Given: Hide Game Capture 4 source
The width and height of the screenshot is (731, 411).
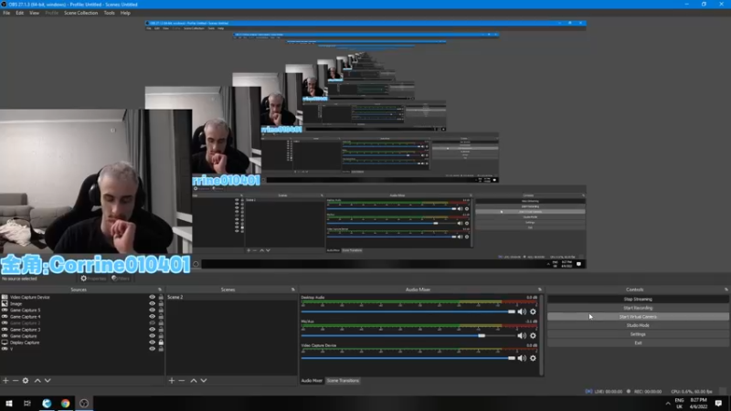Looking at the screenshot, I should click(x=152, y=316).
